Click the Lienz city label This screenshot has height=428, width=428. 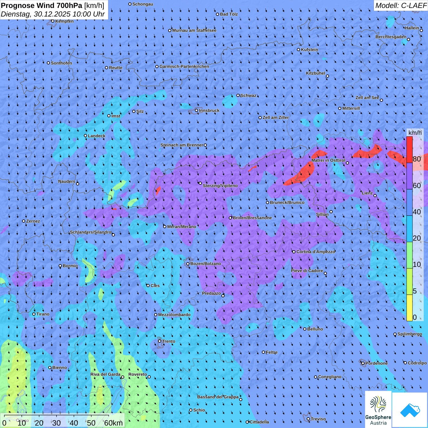[x=367, y=193]
